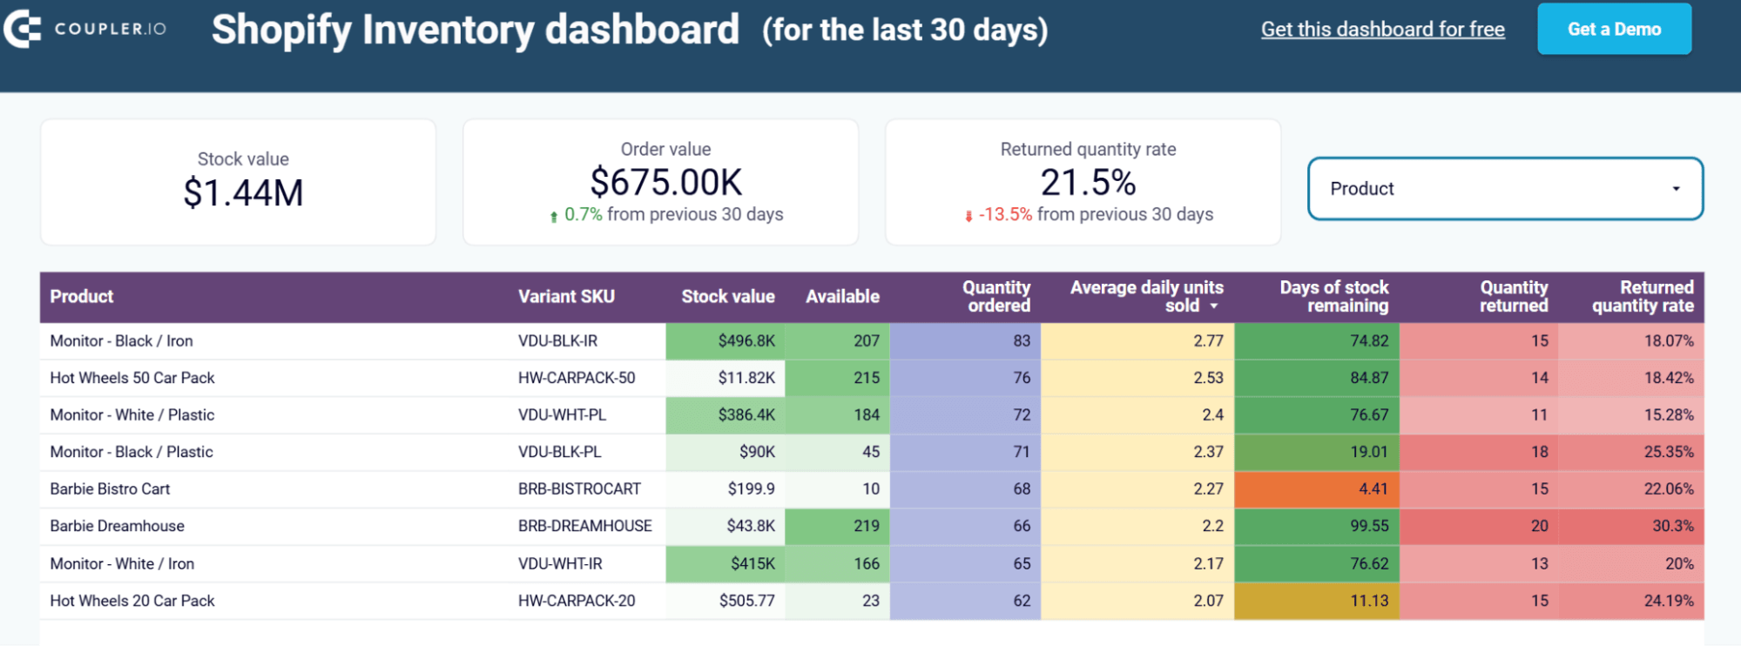This screenshot has height=646, width=1741.
Task: Click the green up arrow under Order value
Action: click(554, 216)
